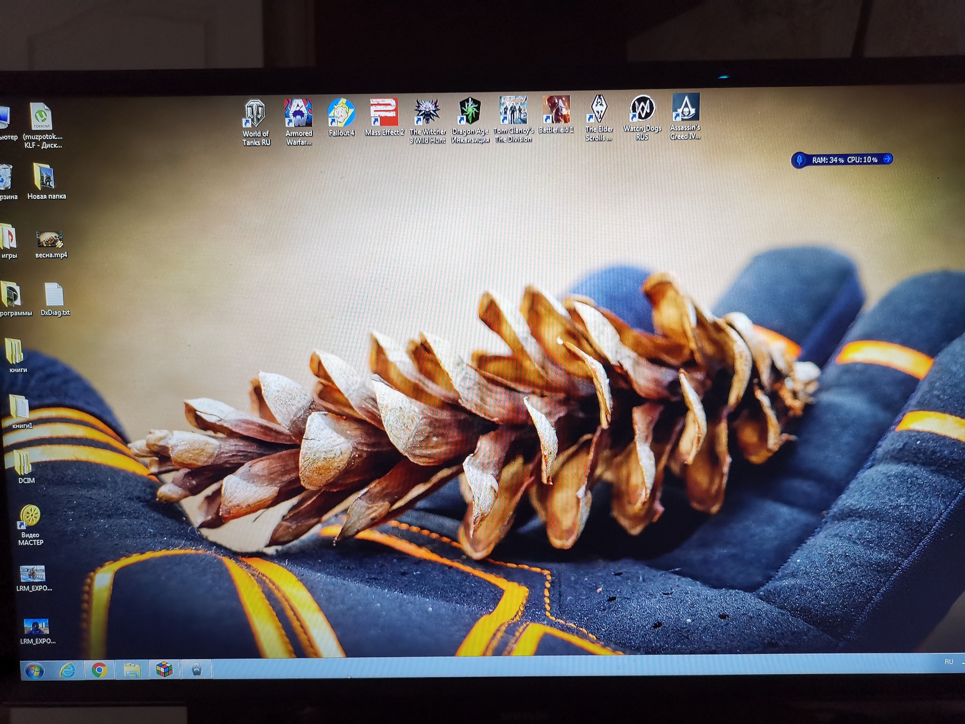
Task: Select the Fallout 4 icon
Action: tap(341, 113)
